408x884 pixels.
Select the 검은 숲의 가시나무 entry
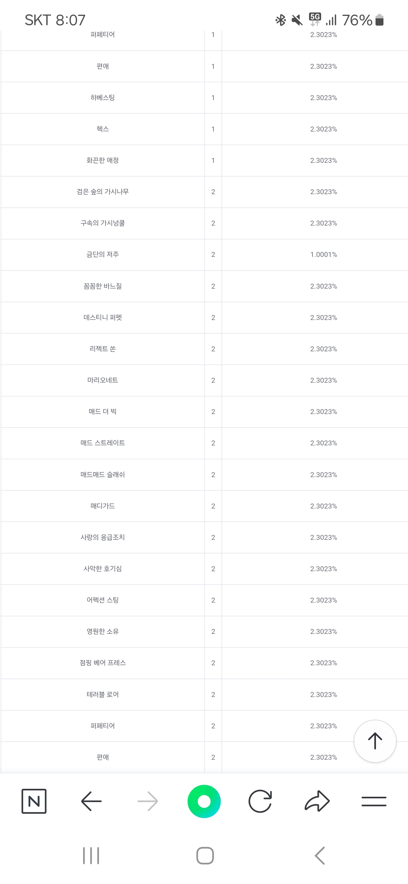coord(103,192)
